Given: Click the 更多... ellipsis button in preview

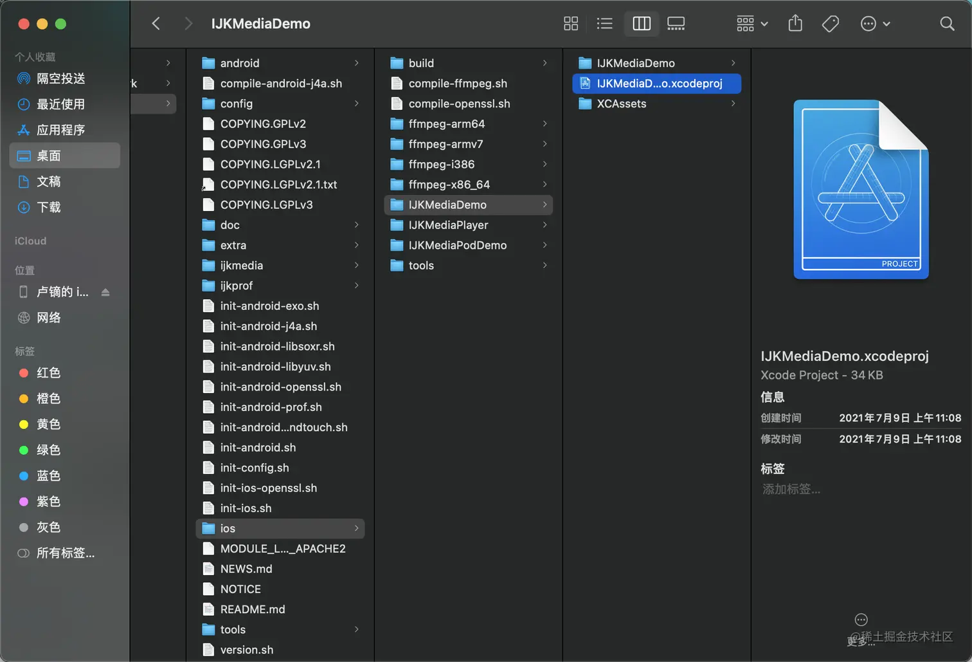Looking at the screenshot, I should (x=861, y=620).
